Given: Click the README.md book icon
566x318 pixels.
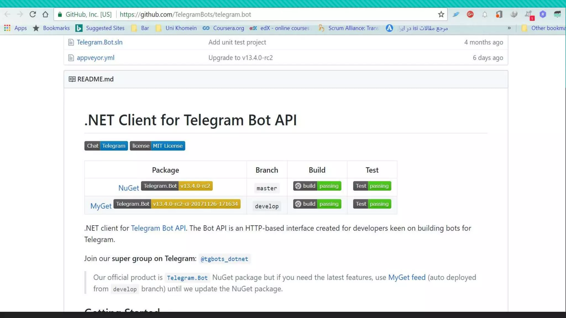Looking at the screenshot, I should (x=72, y=79).
